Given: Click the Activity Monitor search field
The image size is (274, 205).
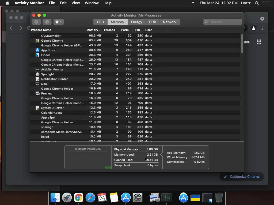Looking at the screenshot, I should click(x=222, y=22).
